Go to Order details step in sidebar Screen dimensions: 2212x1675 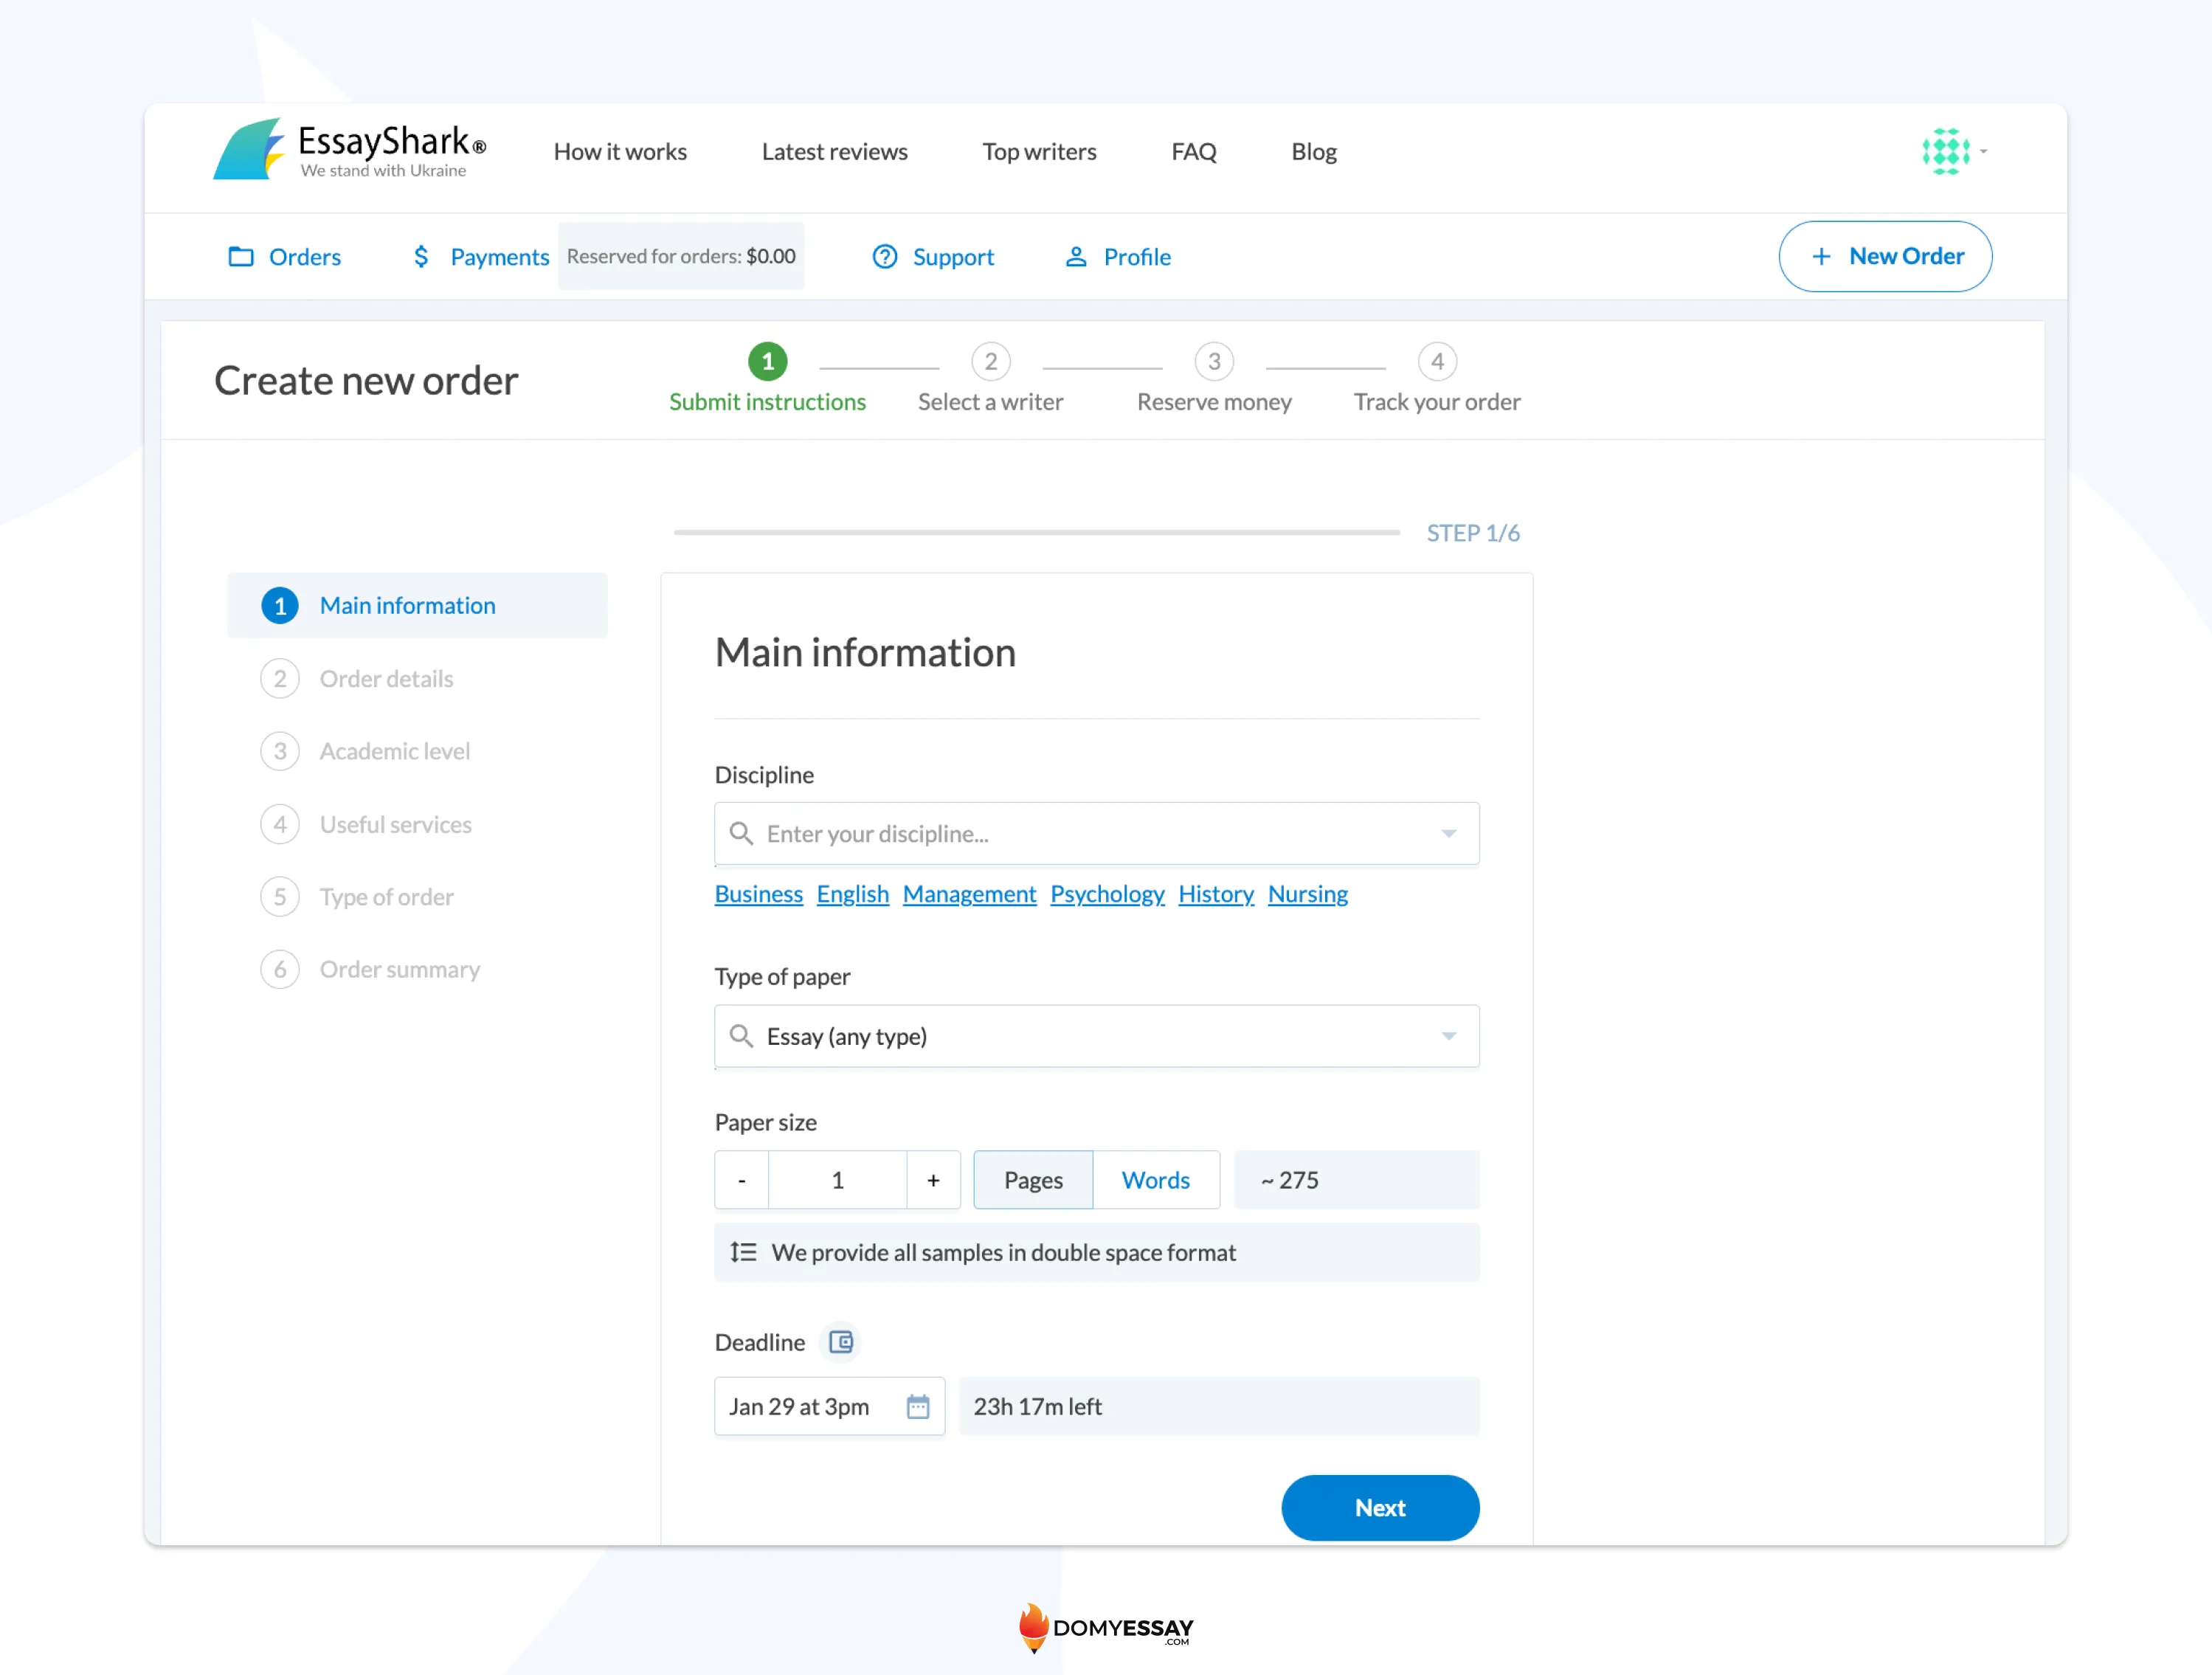pyautogui.click(x=386, y=679)
